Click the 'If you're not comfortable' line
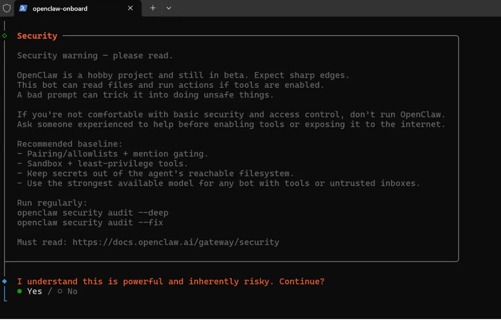 coord(231,114)
